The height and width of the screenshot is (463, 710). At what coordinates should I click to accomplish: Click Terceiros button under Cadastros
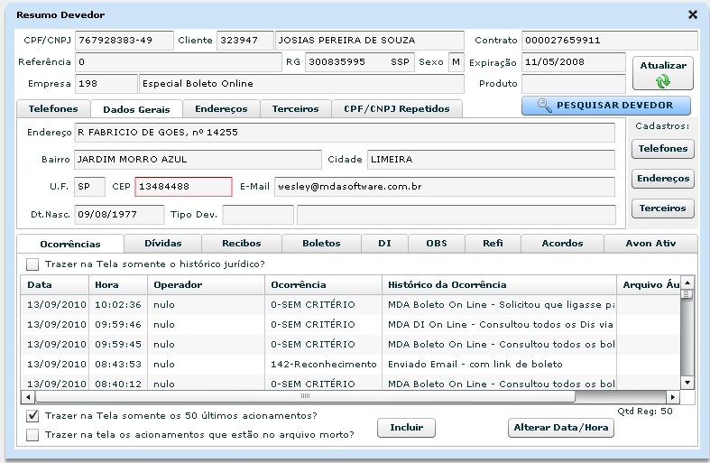[663, 208]
